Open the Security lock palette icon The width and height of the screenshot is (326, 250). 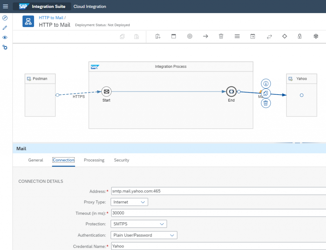[300, 36]
